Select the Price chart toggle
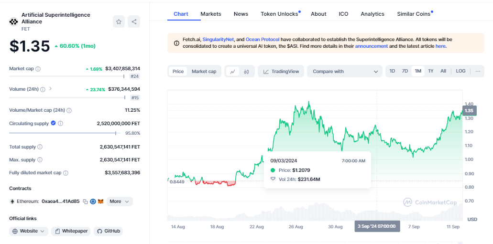The width and height of the screenshot is (493, 244). 178,71
